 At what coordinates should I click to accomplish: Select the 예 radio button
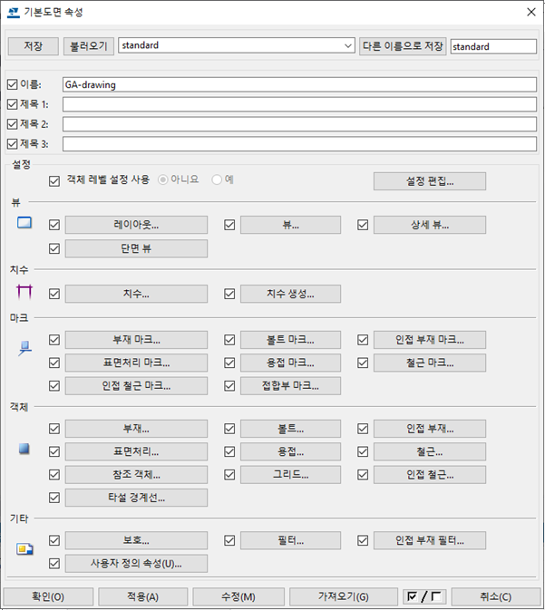[217, 179]
